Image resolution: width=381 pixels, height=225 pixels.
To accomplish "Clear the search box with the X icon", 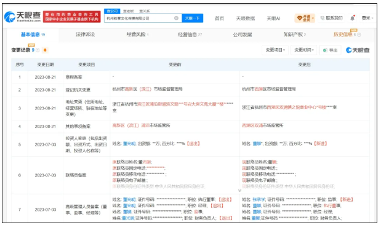I will point(177,18).
